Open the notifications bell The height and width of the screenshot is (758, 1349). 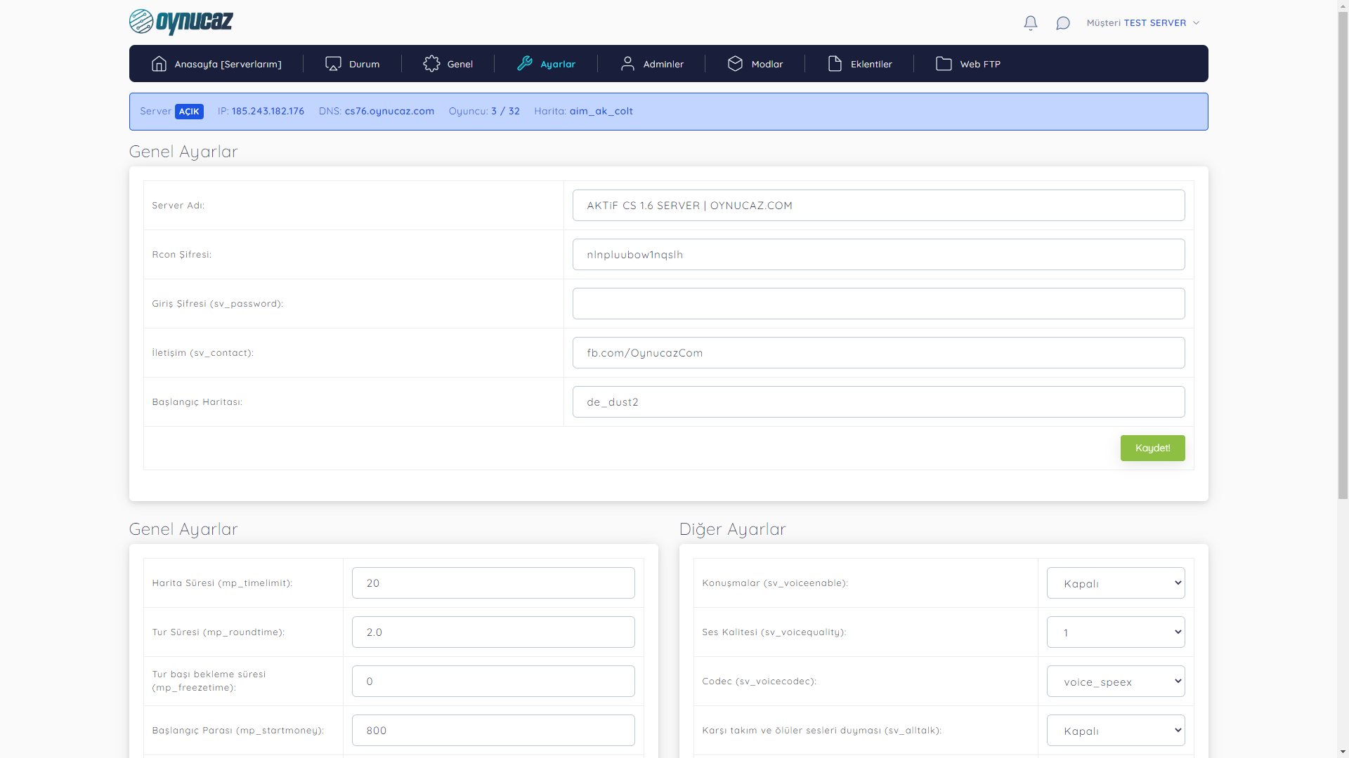[x=1031, y=23]
